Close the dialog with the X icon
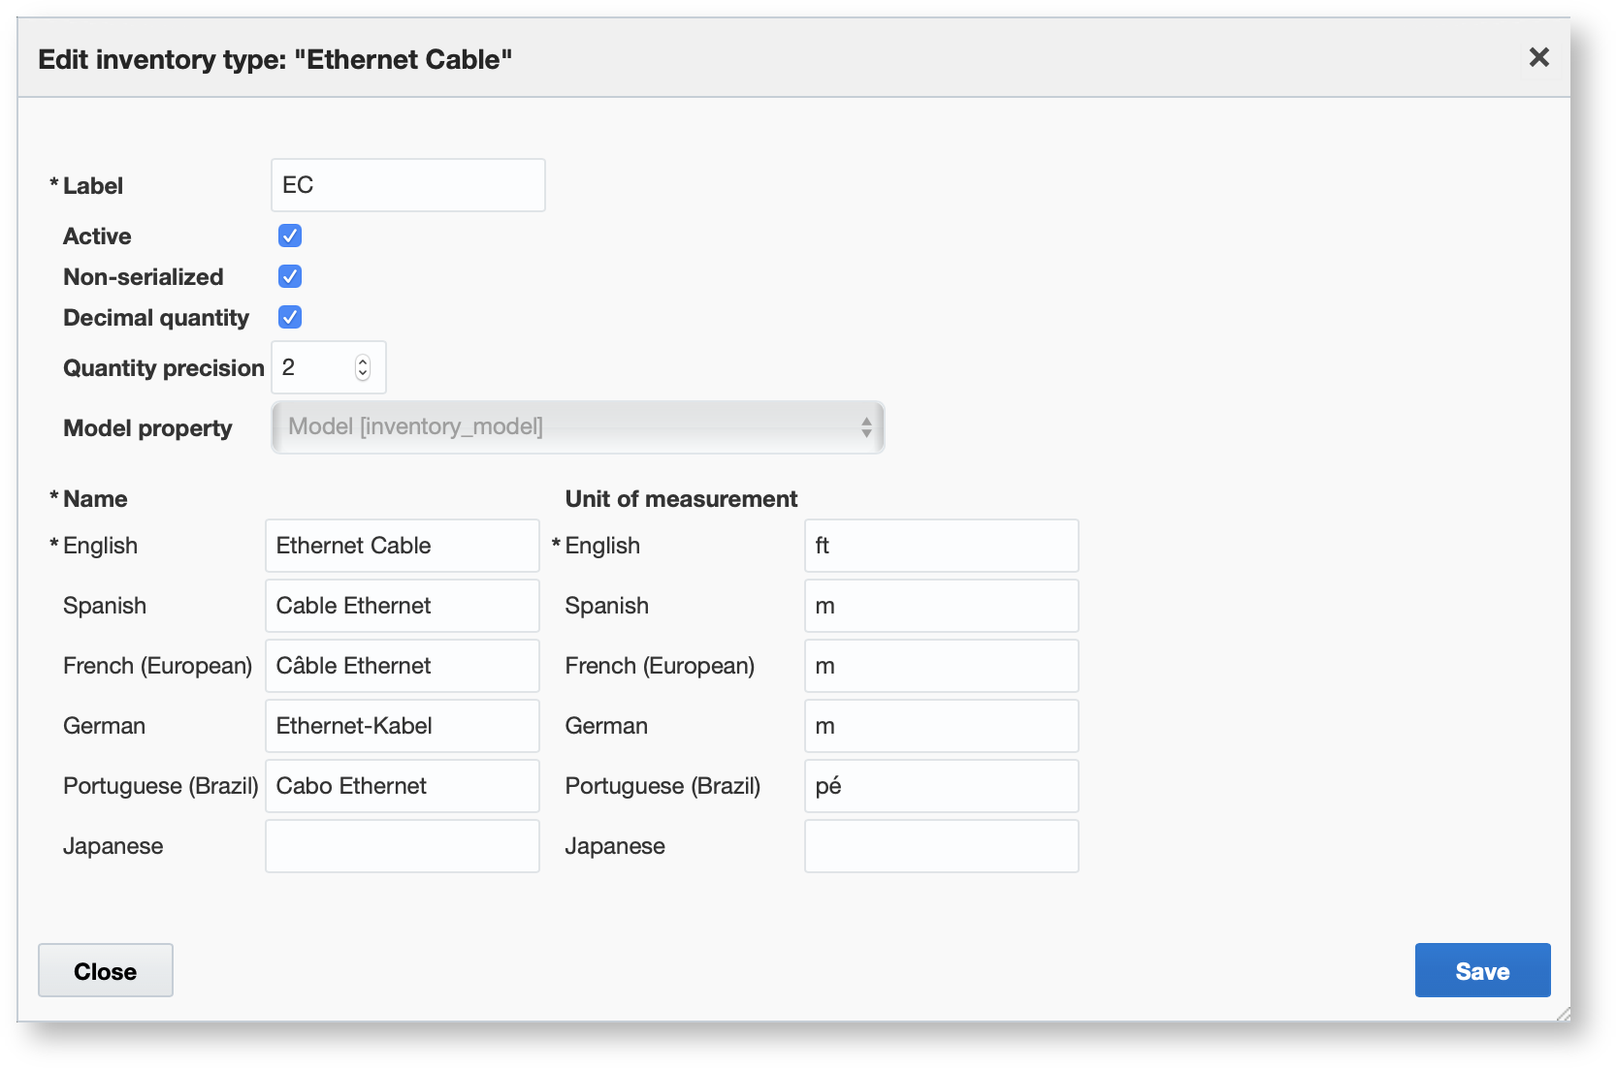1617x1069 pixels. point(1538,57)
